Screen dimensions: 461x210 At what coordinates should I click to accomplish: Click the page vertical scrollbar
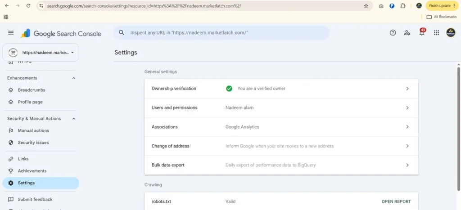458,129
